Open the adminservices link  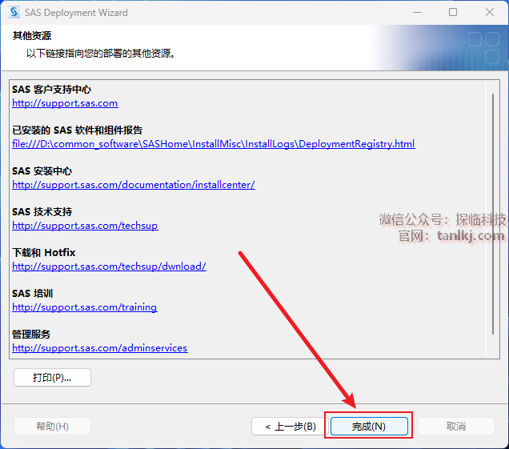coord(100,348)
